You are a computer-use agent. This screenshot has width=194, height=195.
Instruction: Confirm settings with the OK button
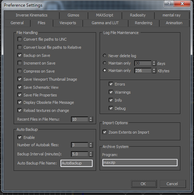click(x=144, y=184)
